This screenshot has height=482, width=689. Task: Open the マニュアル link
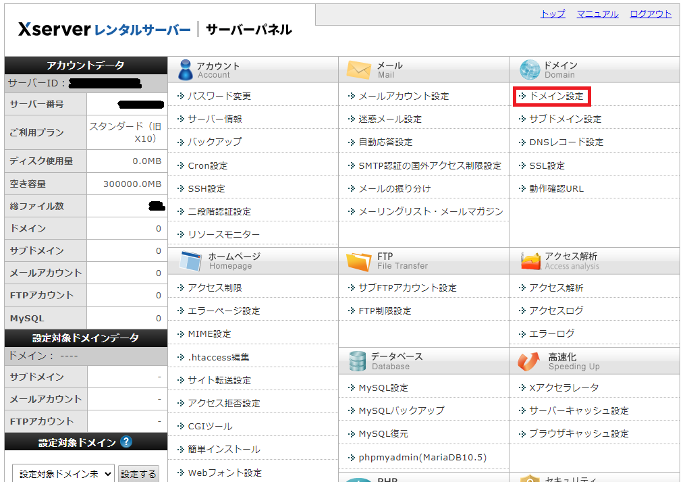click(597, 14)
